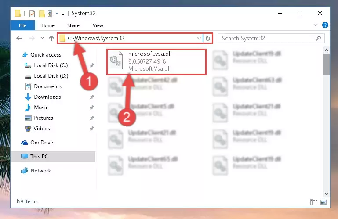This screenshot has height=219, width=338.
Task: Open the File ribbon tab
Action: [22, 25]
